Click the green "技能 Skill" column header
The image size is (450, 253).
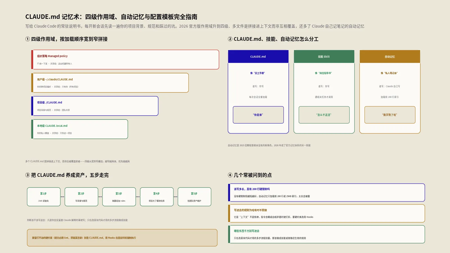(x=324, y=57)
